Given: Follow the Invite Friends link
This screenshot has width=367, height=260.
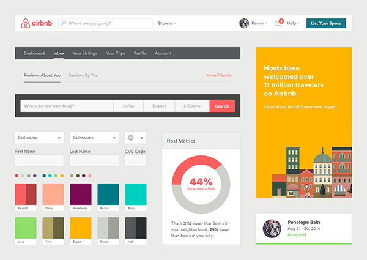Looking at the screenshot, I should 218,75.
